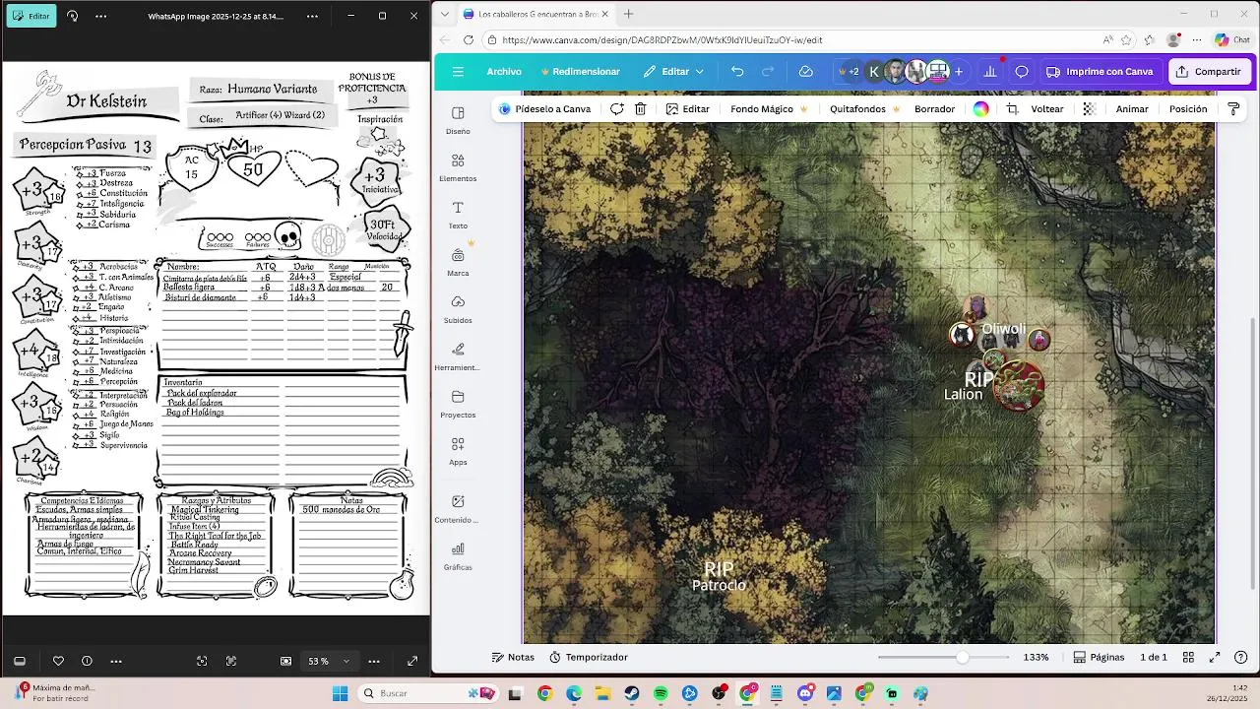Image resolution: width=1260 pixels, height=709 pixels.
Task: Toggle filmstrip in Photos viewer bottom left
Action: point(19,661)
